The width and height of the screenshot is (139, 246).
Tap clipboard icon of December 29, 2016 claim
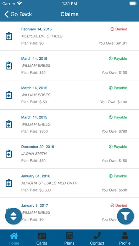9,154
